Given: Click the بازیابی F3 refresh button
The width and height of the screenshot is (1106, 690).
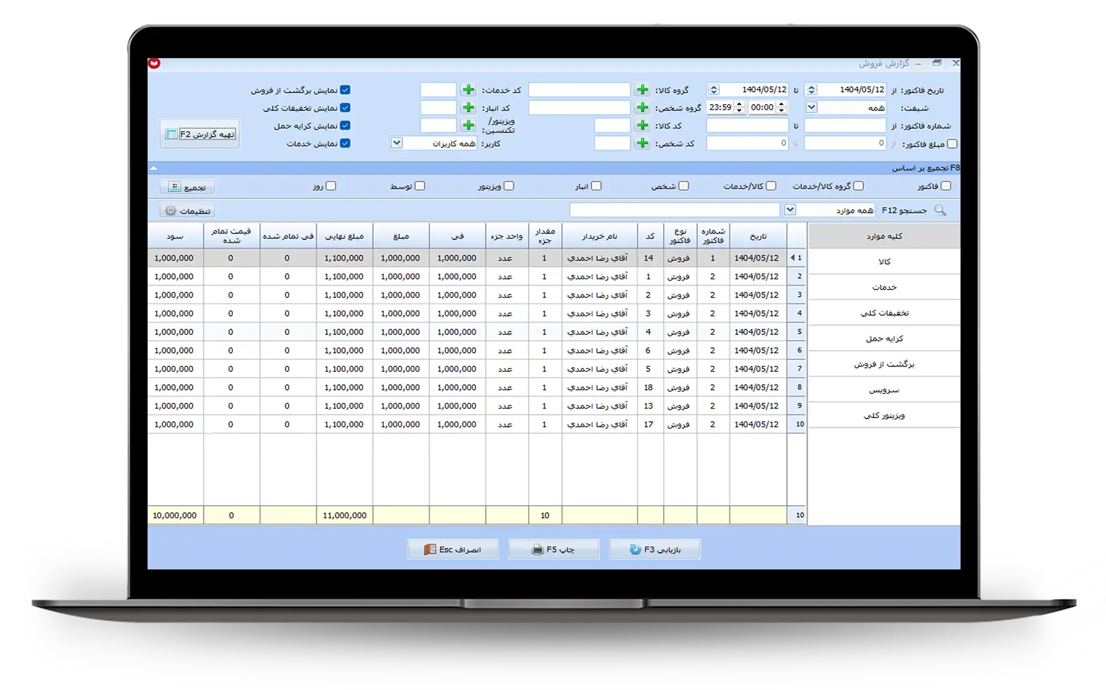Looking at the screenshot, I should [655, 549].
